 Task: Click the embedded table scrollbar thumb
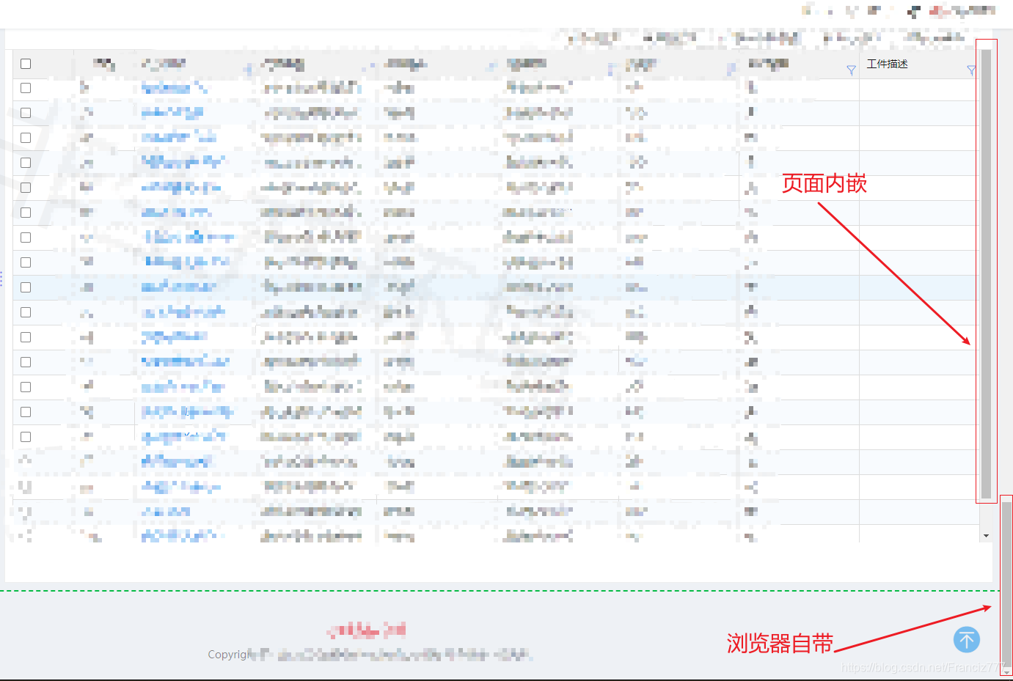pos(987,273)
